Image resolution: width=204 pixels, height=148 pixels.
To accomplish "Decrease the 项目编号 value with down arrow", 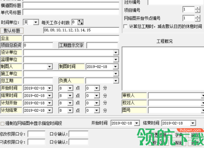I will (198, 11).
